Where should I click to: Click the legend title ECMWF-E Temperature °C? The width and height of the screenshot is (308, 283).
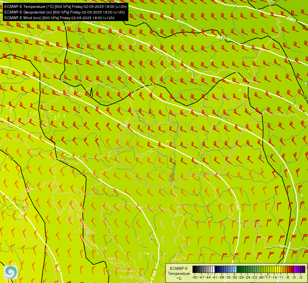click(x=179, y=273)
